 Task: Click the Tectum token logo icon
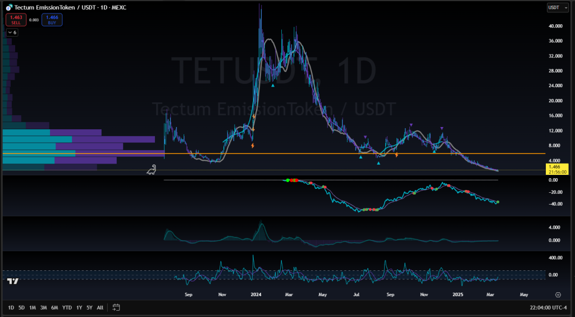[x=9, y=7]
